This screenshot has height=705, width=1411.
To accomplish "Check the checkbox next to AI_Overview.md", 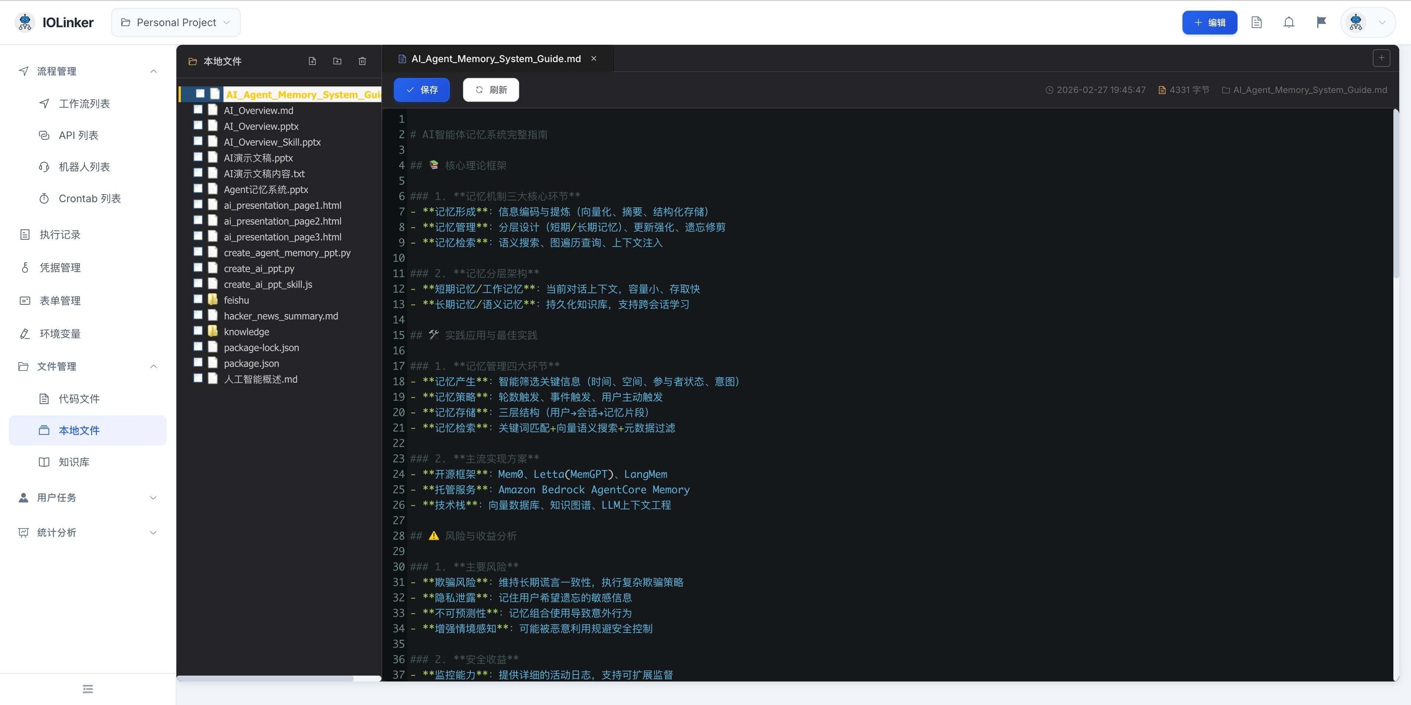I will tap(198, 109).
